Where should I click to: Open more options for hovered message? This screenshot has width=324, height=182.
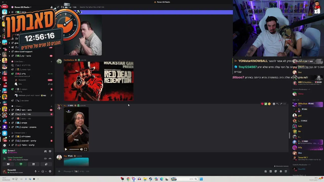285,104
